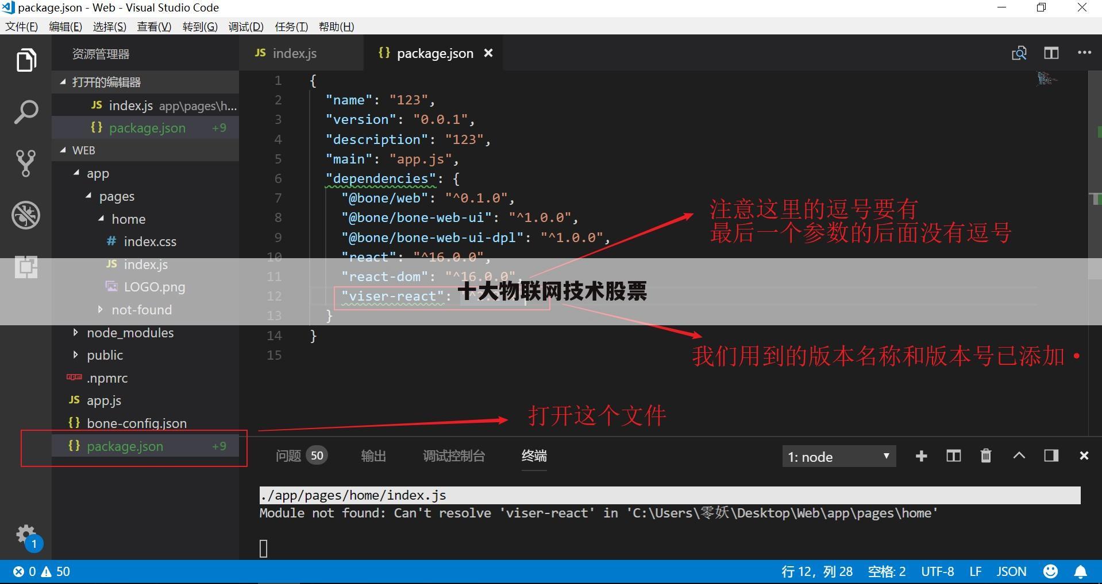This screenshot has width=1102, height=584.
Task: Move the panel to the right
Action: 1051,456
